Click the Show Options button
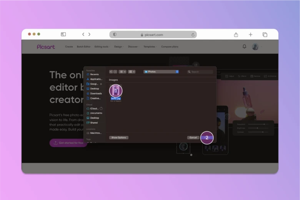The width and height of the screenshot is (300, 200). [119, 137]
